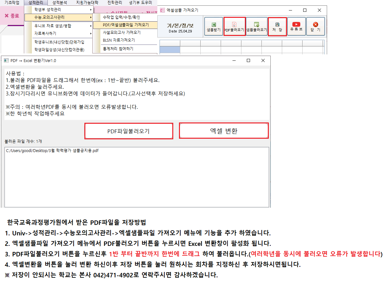Click the red 닫기 icon button
Viewport: 386px width, 292px height.
(x=315, y=26)
